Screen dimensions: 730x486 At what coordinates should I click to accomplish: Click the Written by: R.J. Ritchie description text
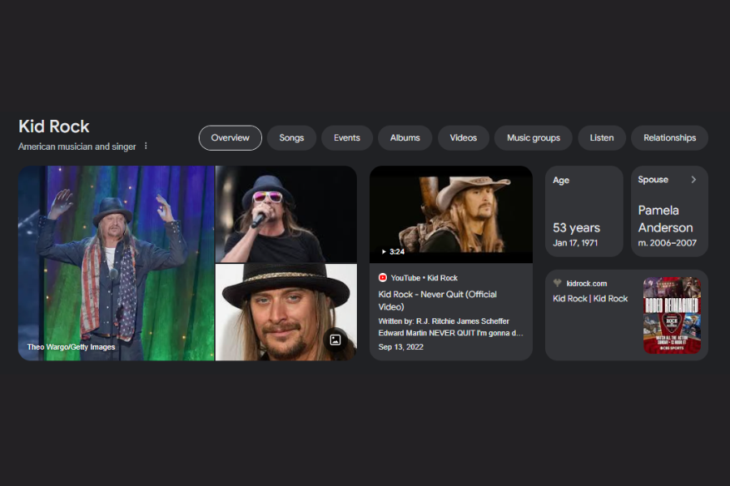tap(451, 327)
